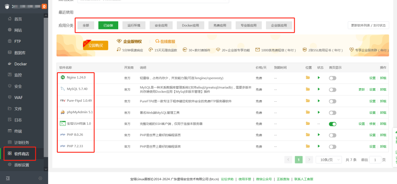This screenshot has height=184, width=397.
Task: Click the 立即购买 button
Action: 95,46
